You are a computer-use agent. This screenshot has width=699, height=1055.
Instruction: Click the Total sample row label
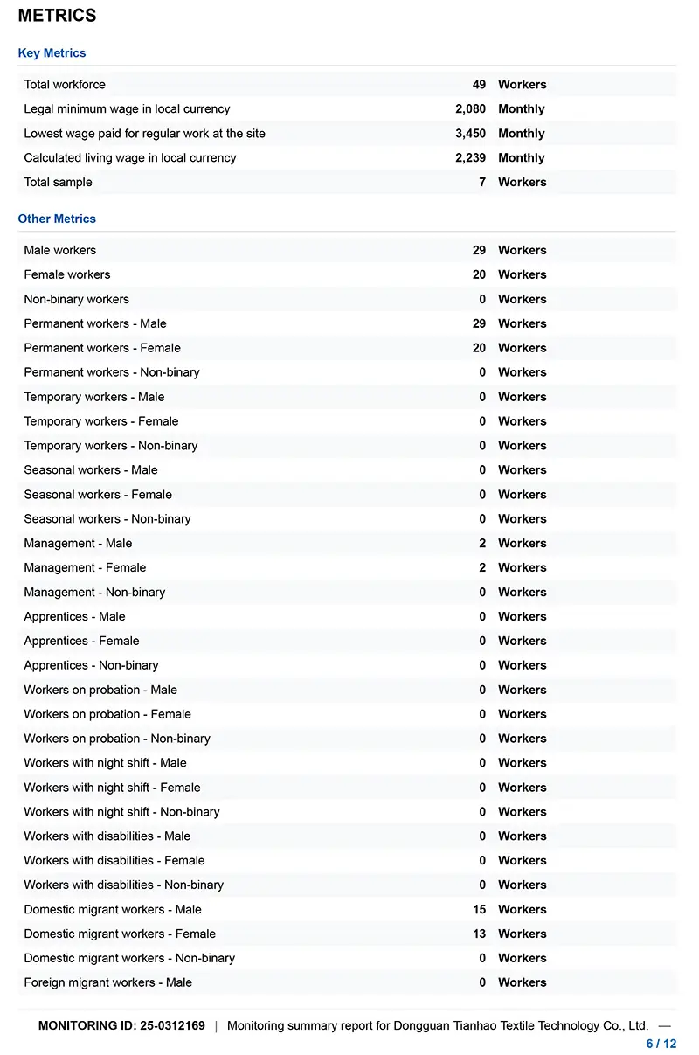click(x=58, y=183)
